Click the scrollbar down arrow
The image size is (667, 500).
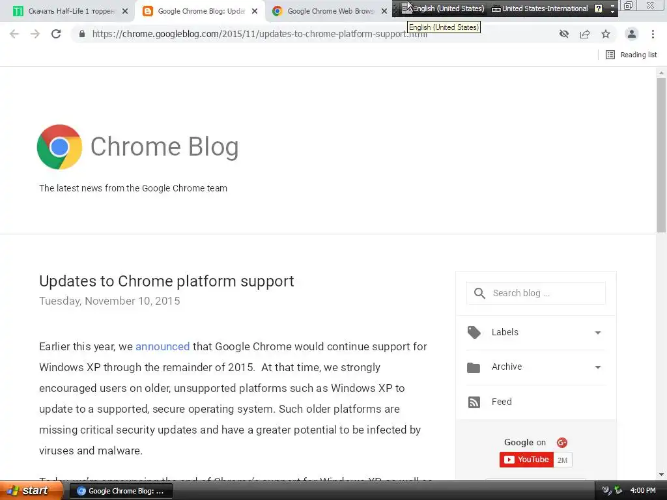pos(661,475)
